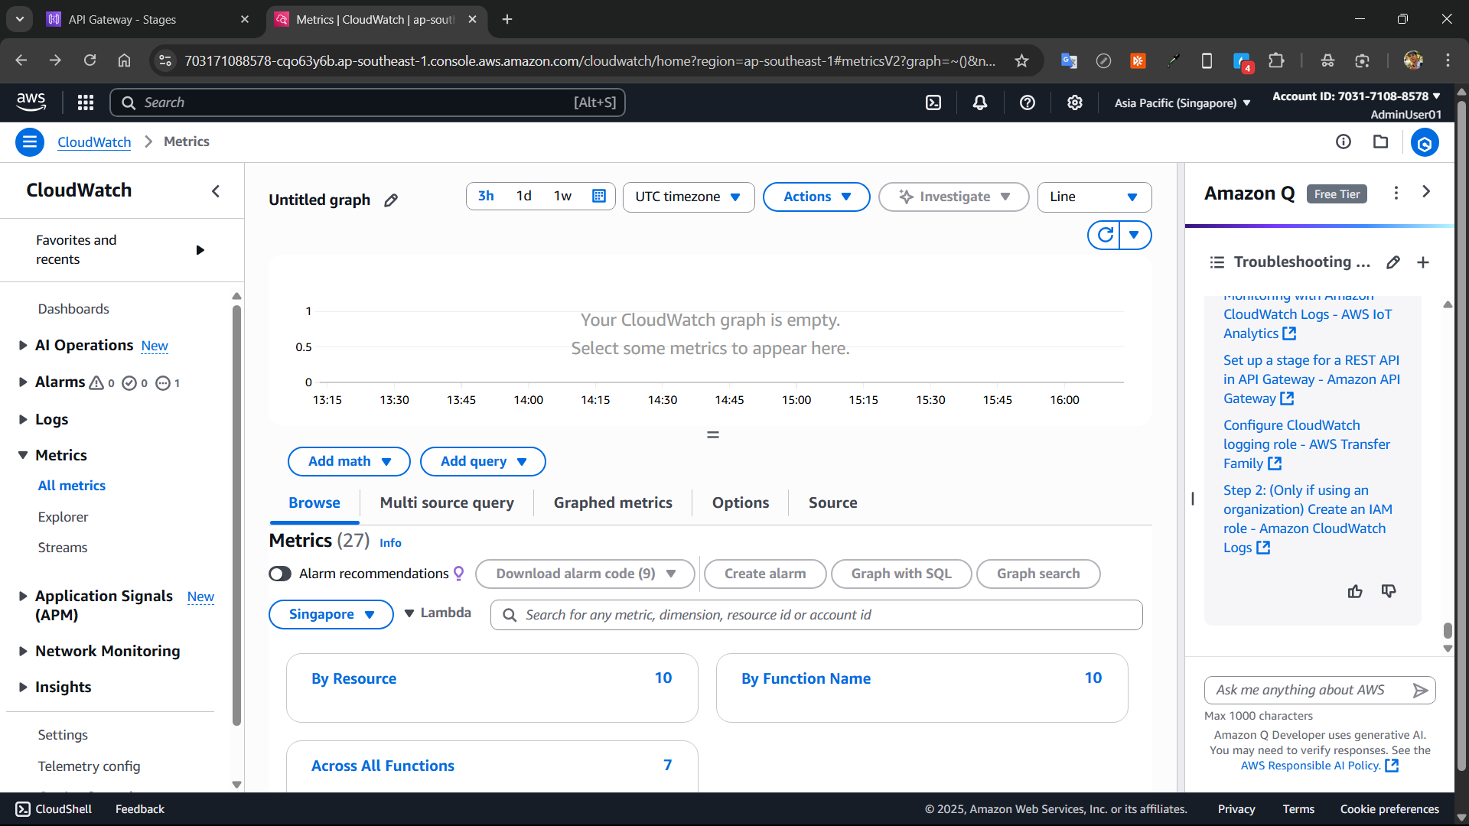Open the Explorer navigation item

click(63, 517)
